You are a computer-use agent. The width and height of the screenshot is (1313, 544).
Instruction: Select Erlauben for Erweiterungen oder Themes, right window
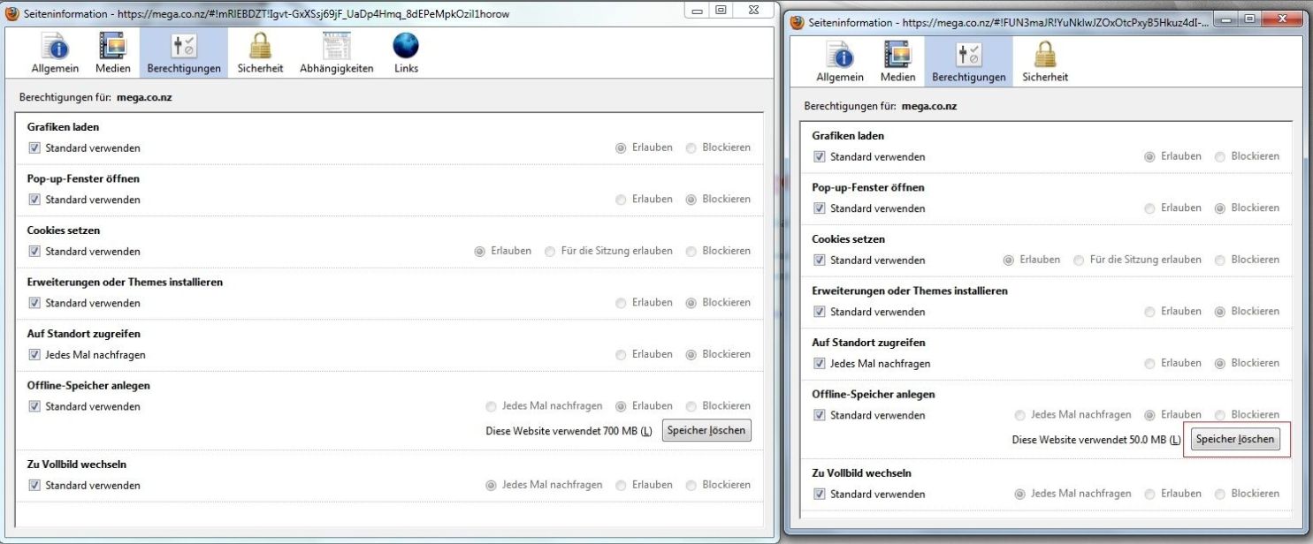[1149, 312]
